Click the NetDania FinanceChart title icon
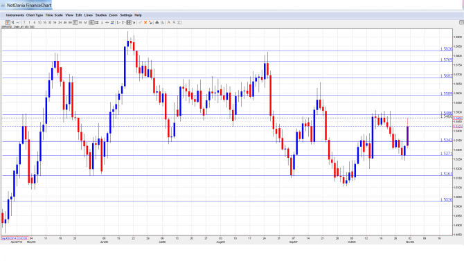464x261 pixels. coord(3,5)
